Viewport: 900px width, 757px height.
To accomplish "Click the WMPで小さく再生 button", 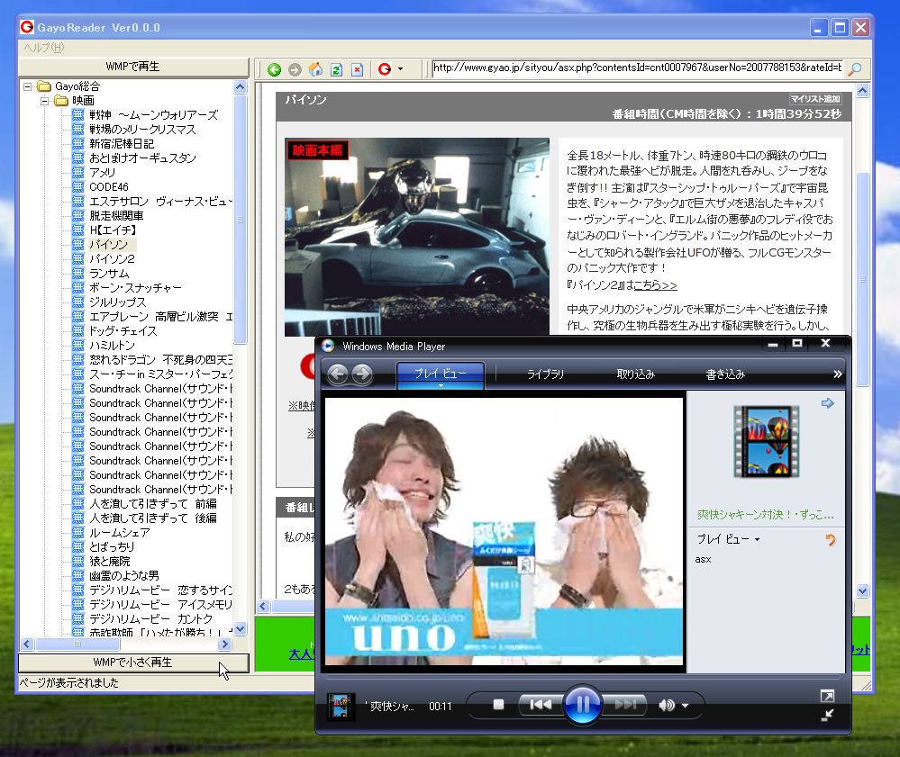I will (x=133, y=662).
